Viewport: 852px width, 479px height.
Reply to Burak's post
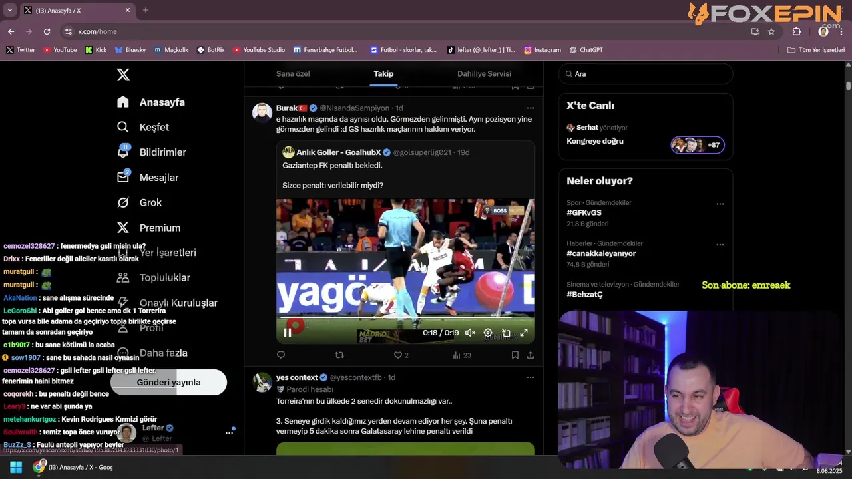coord(281,355)
